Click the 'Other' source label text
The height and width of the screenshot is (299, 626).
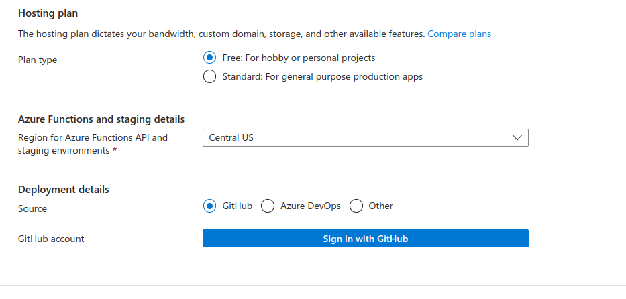click(x=380, y=206)
